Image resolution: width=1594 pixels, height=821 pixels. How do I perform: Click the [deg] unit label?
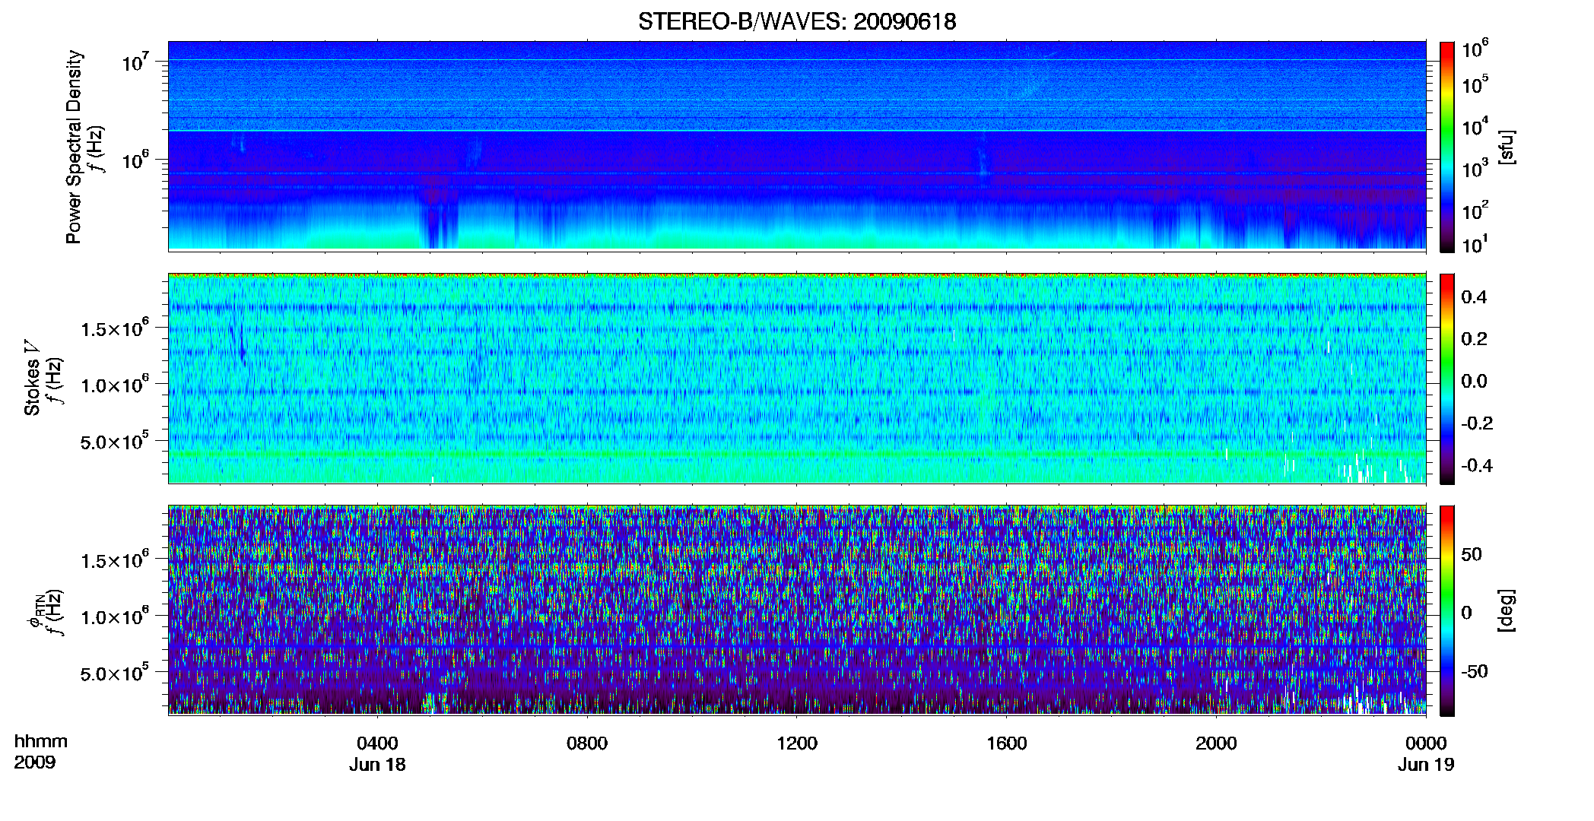coord(1507,610)
